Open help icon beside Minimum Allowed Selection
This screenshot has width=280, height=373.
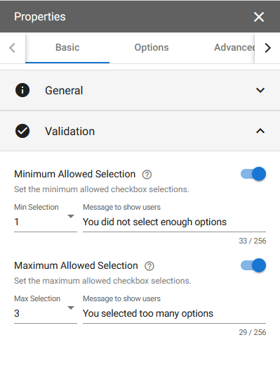coord(147,175)
